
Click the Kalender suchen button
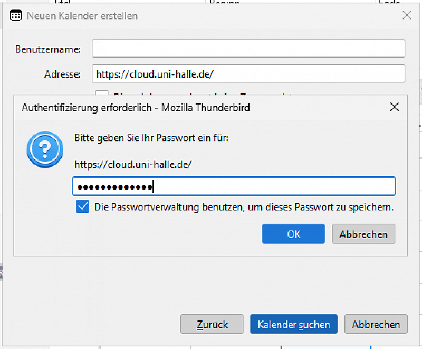294,324
